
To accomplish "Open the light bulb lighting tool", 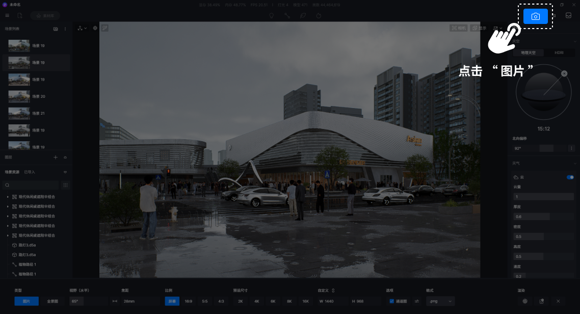I will coord(272,16).
